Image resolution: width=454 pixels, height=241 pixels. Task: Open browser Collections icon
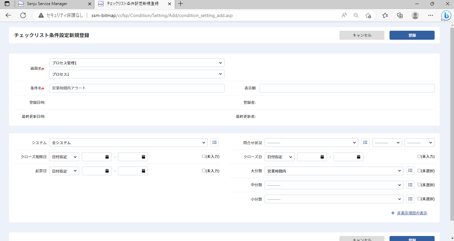click(400, 15)
